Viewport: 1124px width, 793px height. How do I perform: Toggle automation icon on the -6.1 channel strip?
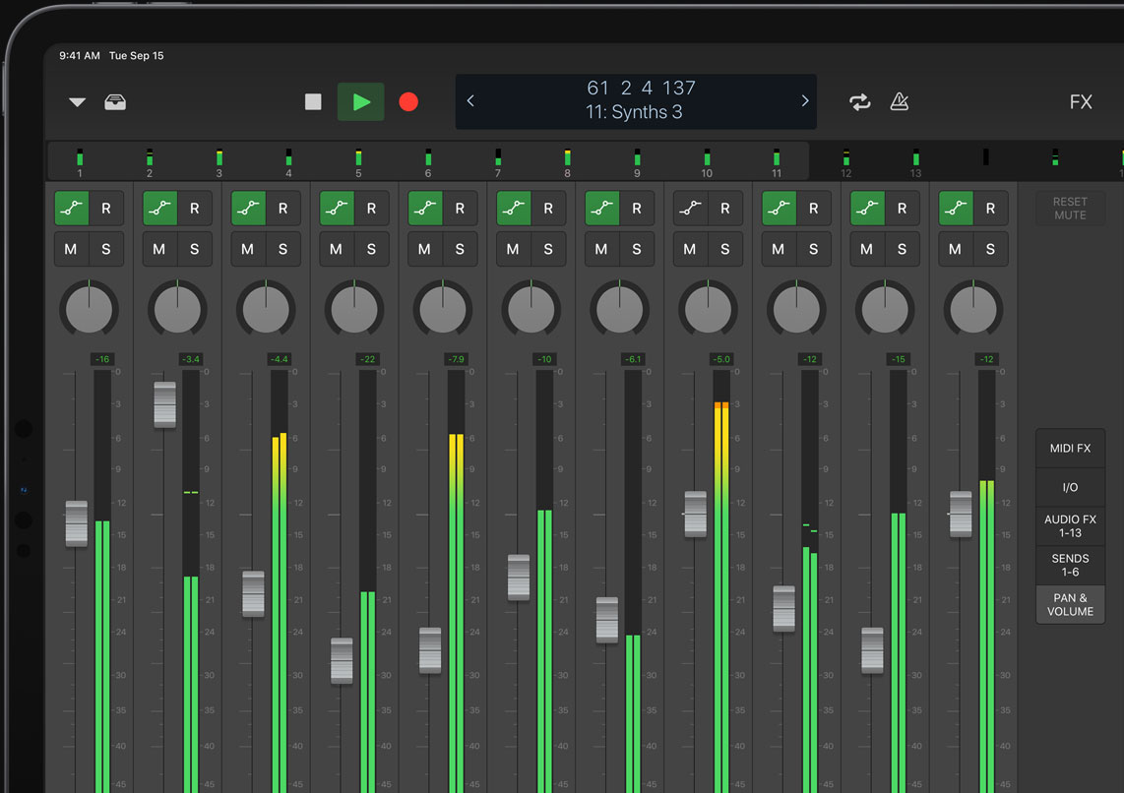click(602, 209)
